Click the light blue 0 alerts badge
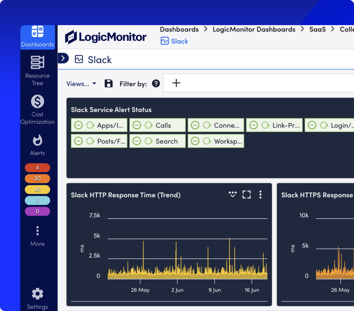Viewport: 354px width, 311px height. [x=37, y=200]
